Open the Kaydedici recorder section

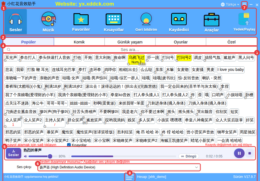(179, 22)
